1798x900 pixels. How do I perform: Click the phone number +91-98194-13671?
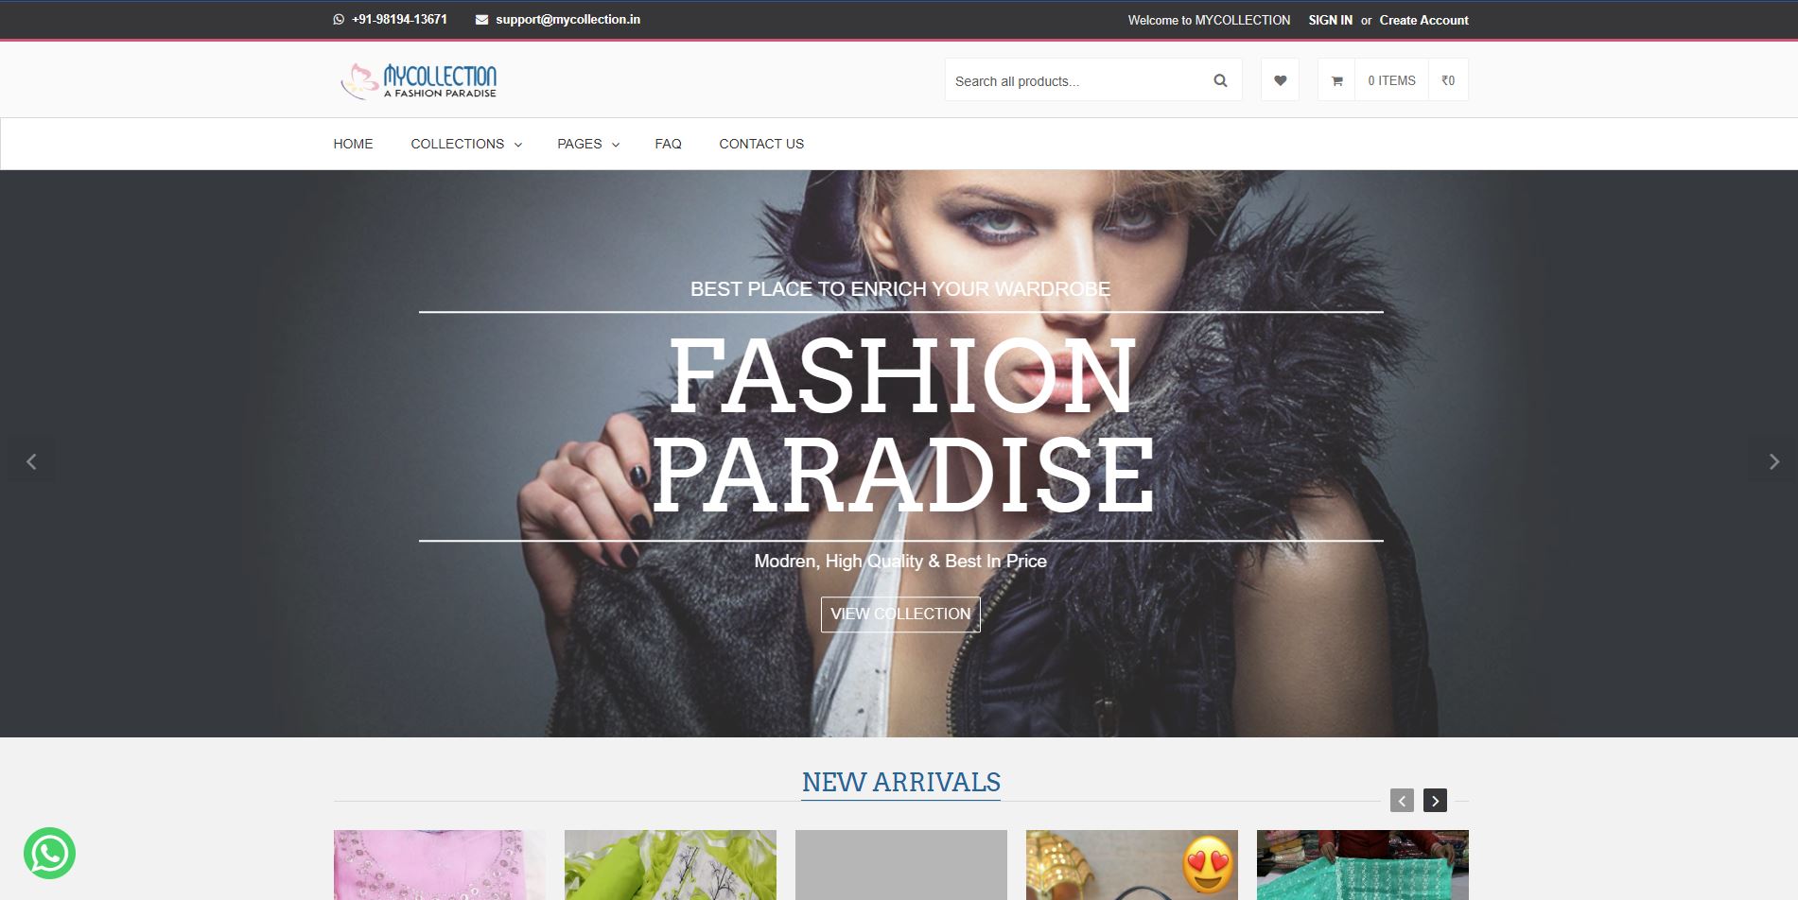(399, 19)
